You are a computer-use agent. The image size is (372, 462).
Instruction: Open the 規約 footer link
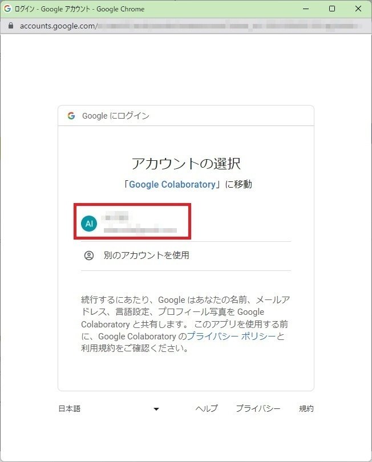tap(306, 408)
